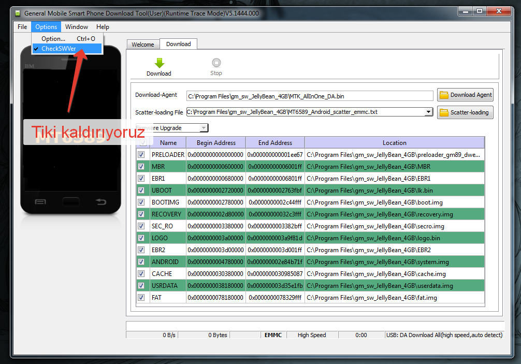The width and height of the screenshot is (521, 364).
Task: Open the File menu
Action: point(22,27)
